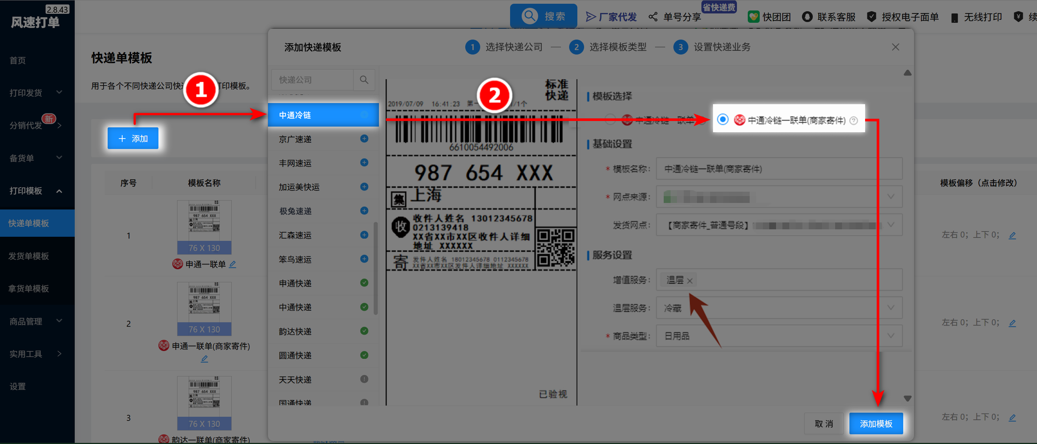Screen dimensions: 1037x444
Task: Open 授权电子面单 in the top bar
Action: [x=903, y=17]
